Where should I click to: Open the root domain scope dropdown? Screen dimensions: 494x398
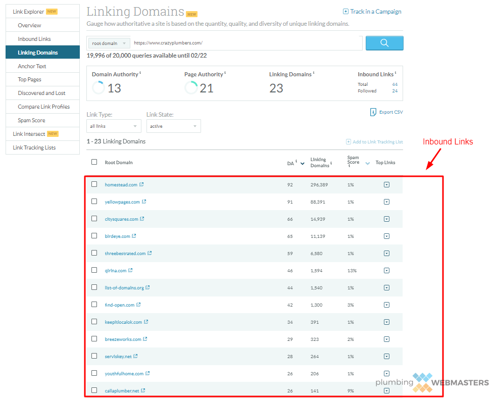pyautogui.click(x=109, y=43)
